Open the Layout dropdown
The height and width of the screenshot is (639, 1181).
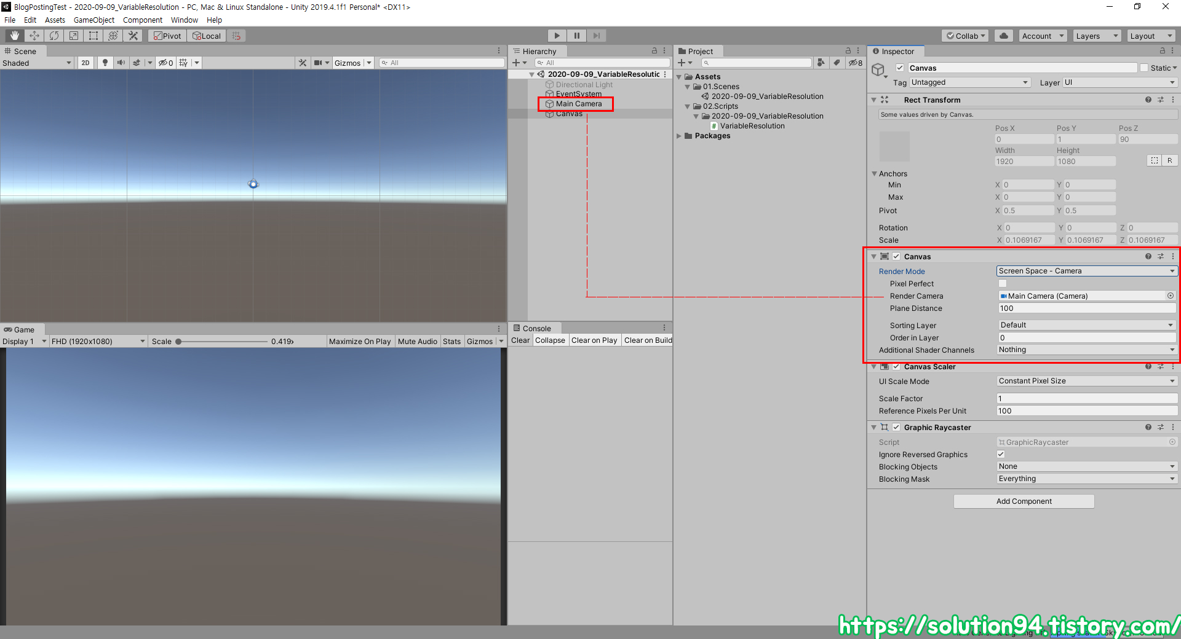pos(1151,36)
